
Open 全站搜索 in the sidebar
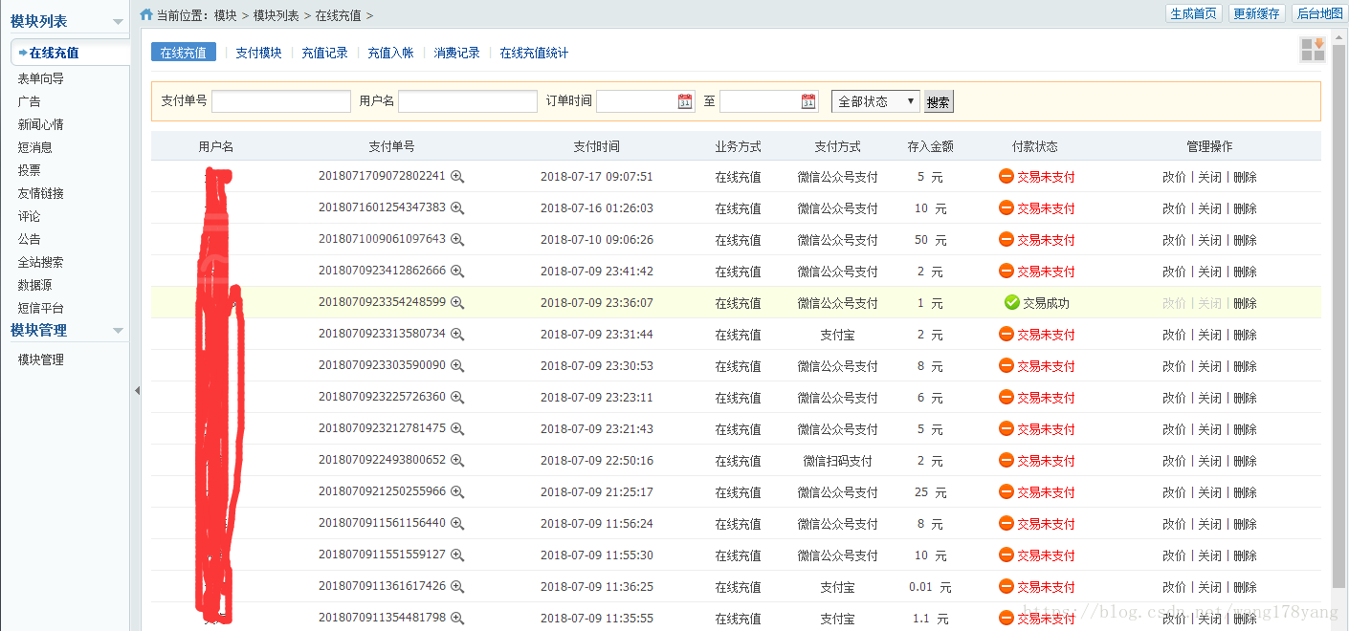point(41,262)
